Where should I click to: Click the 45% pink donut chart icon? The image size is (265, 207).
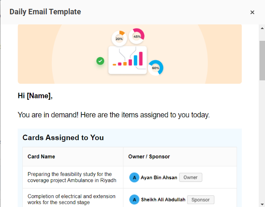[137, 36]
